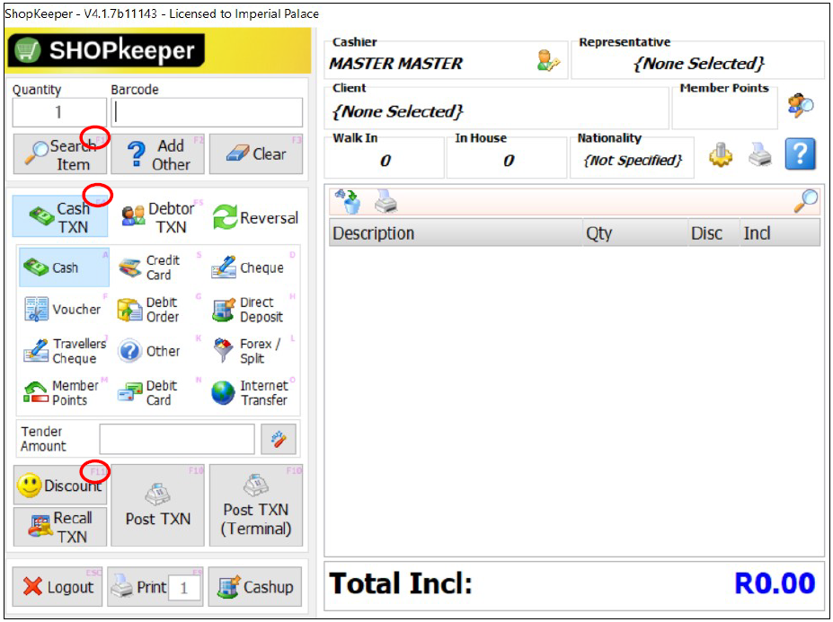The width and height of the screenshot is (833, 622).
Task: Select Debit Order payment option
Action: [x=158, y=309]
